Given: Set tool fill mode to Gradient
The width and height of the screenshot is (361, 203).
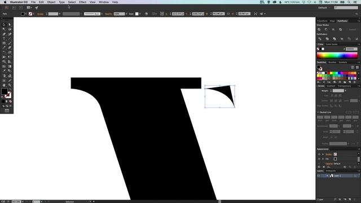Looking at the screenshot, I should [7, 101].
